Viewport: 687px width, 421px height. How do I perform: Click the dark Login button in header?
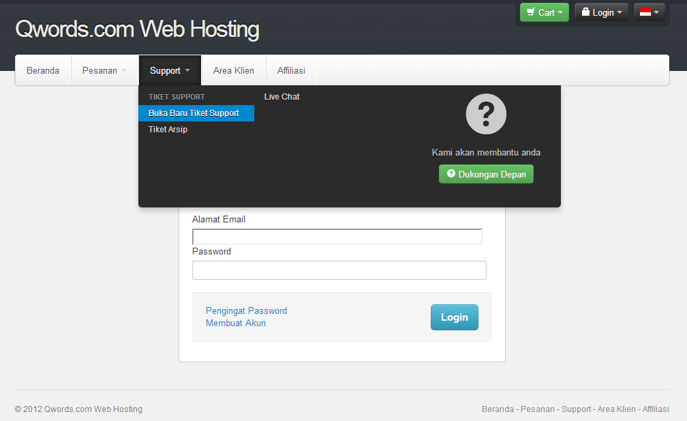click(600, 12)
